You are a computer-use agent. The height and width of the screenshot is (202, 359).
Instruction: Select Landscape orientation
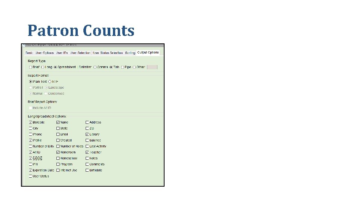click(x=46, y=88)
